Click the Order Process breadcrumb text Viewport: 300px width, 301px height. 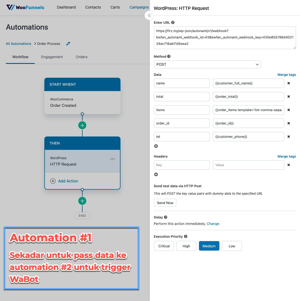[x=49, y=44]
